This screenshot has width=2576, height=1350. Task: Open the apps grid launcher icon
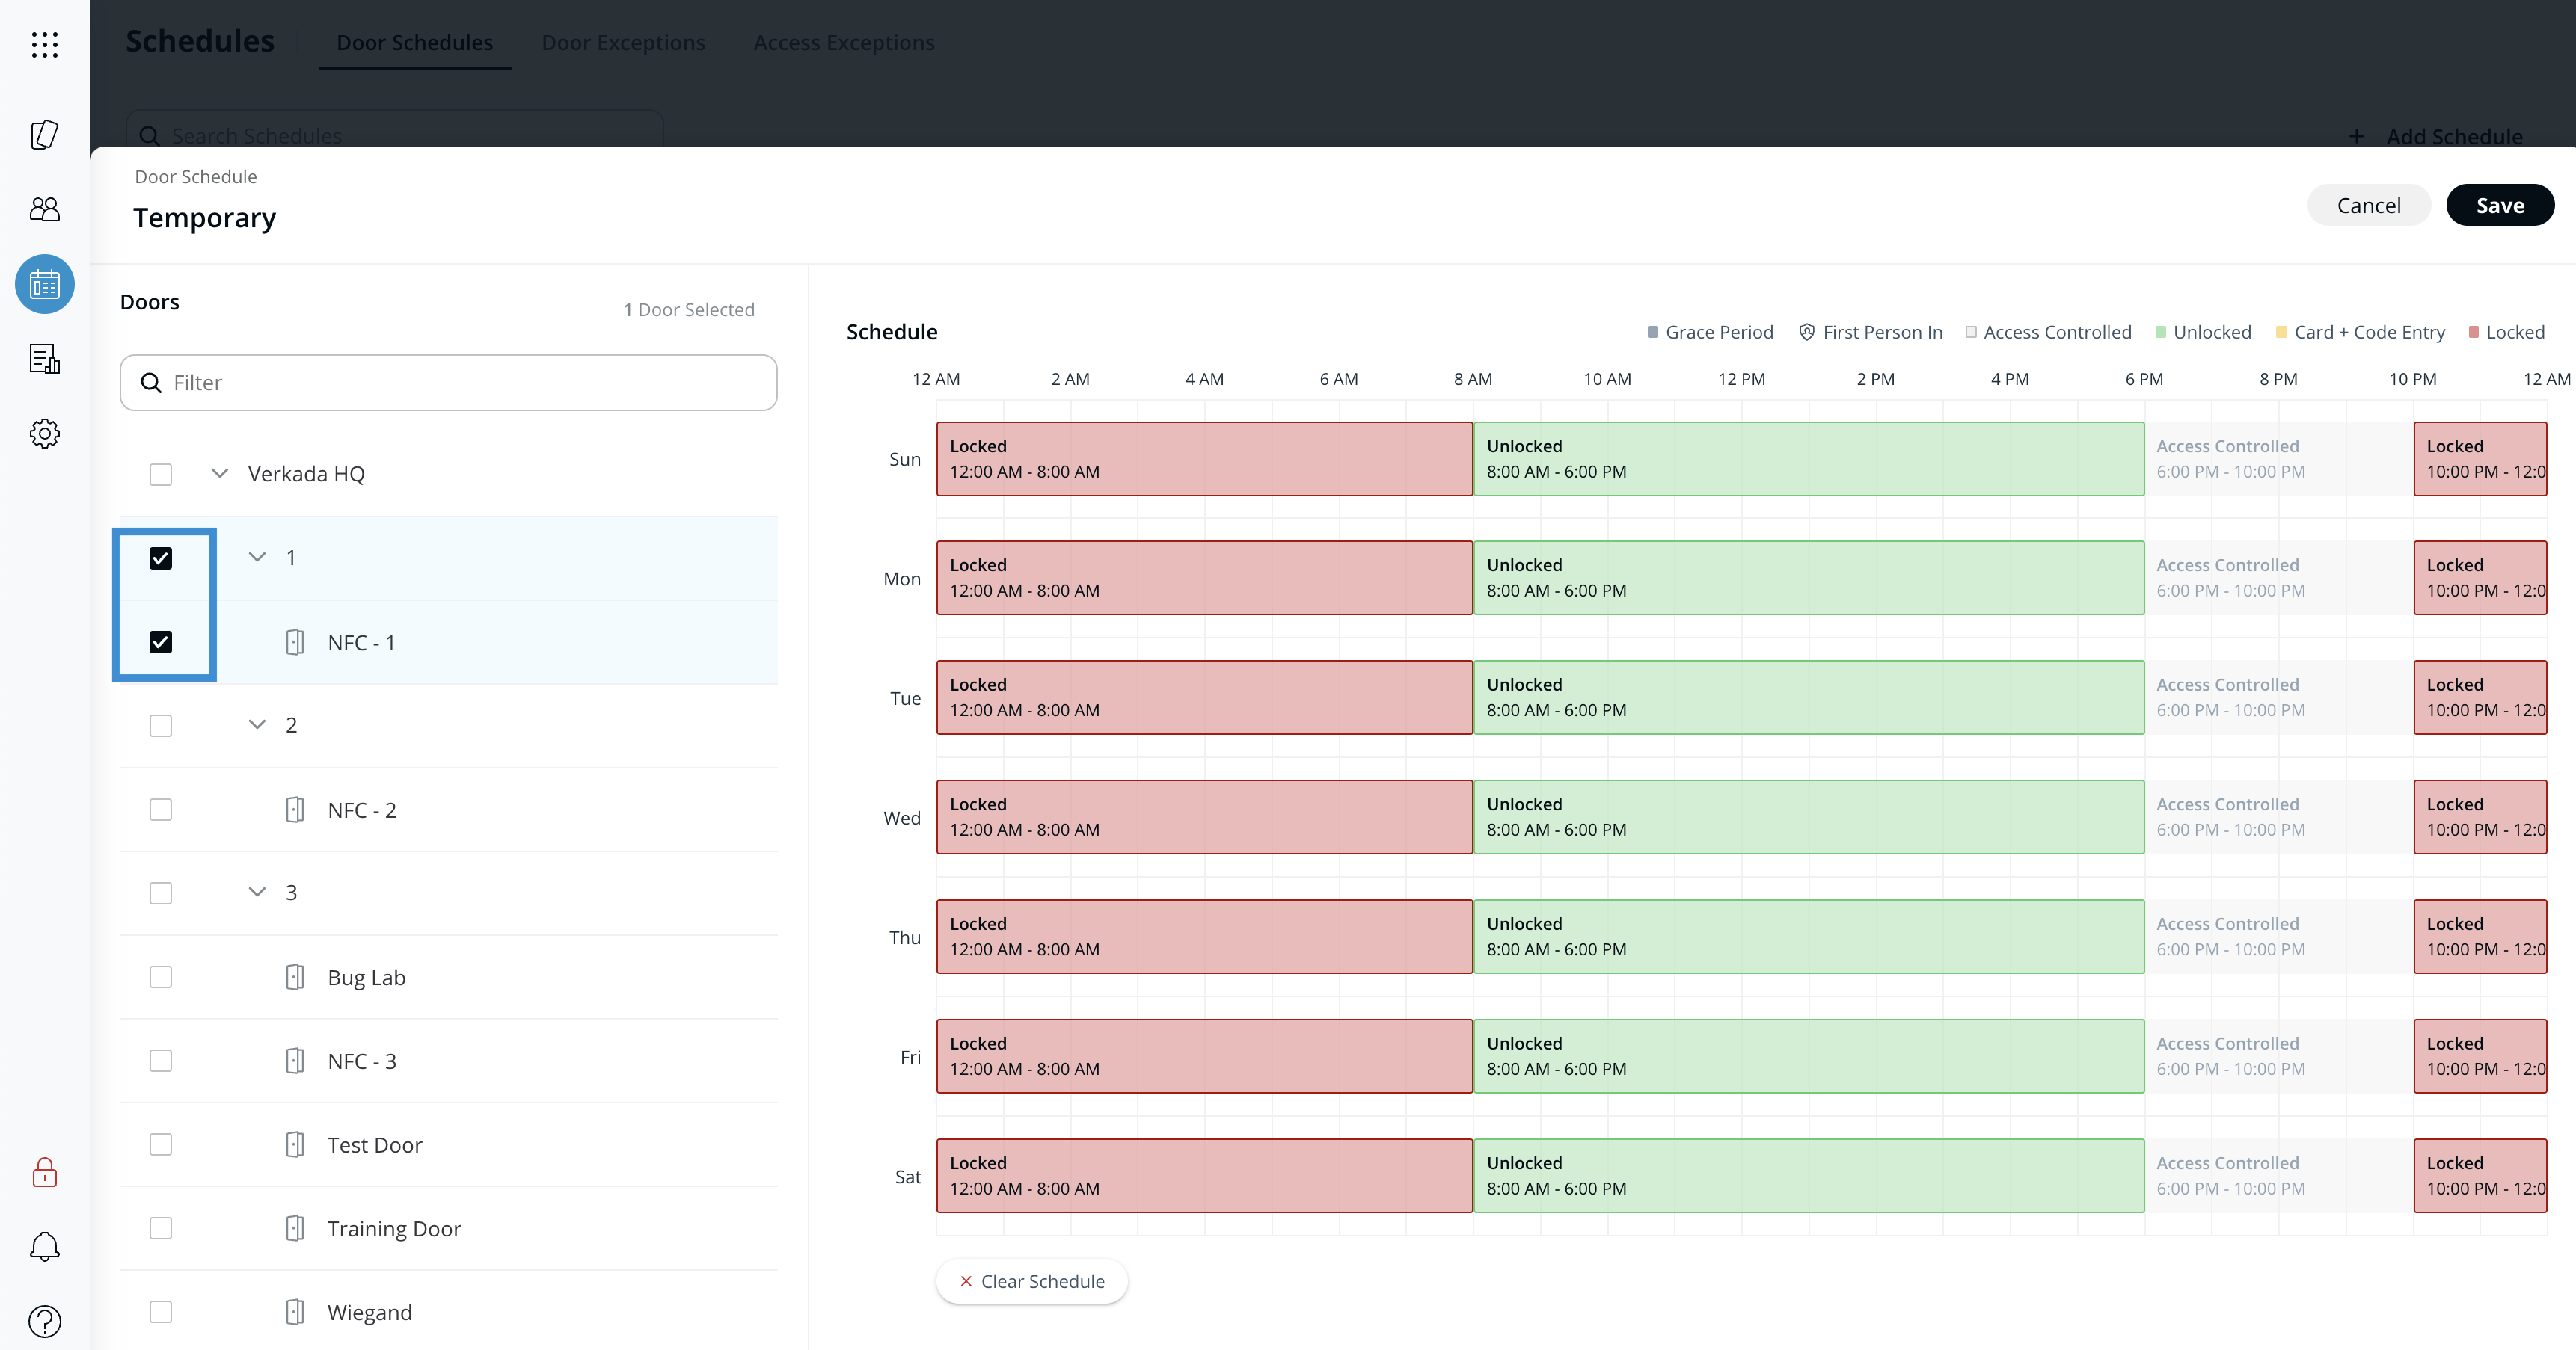[x=44, y=44]
